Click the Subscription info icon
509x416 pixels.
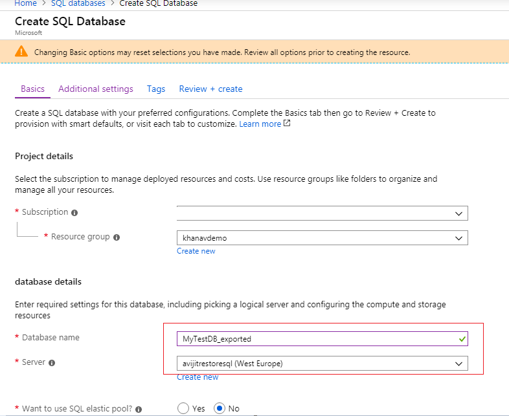point(74,213)
